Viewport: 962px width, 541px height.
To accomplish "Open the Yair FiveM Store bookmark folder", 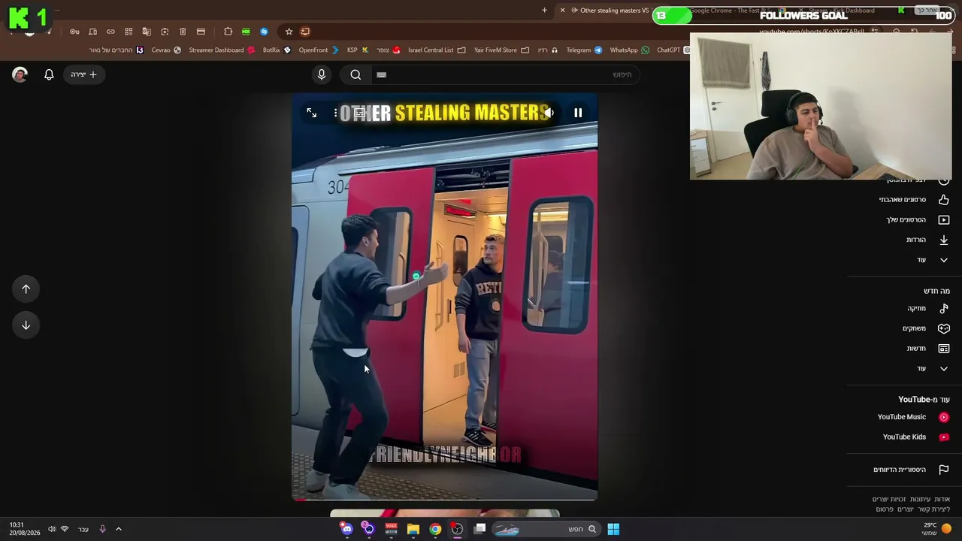I will pyautogui.click(x=501, y=50).
